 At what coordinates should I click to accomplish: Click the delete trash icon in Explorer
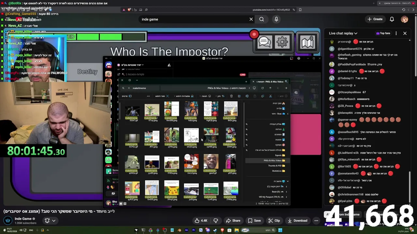(x=231, y=96)
